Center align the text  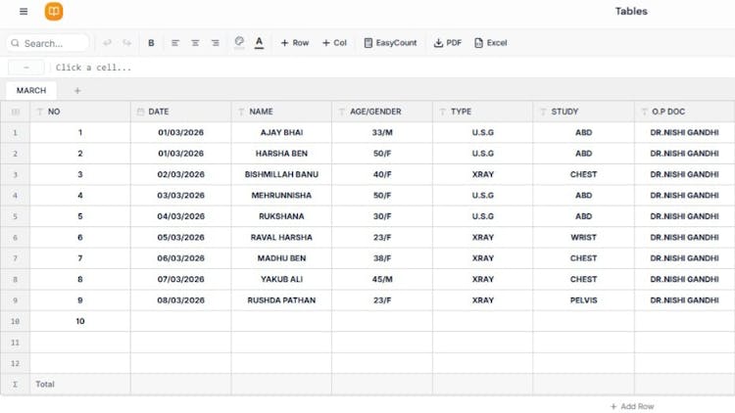coord(195,43)
